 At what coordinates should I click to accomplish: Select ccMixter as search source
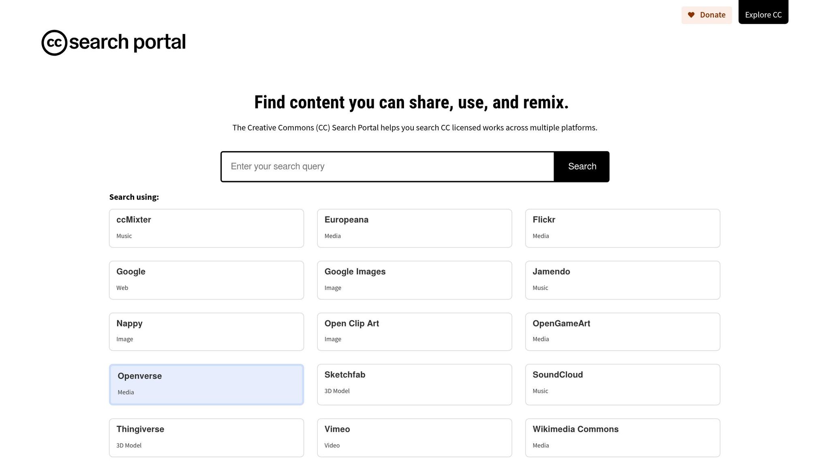(206, 228)
